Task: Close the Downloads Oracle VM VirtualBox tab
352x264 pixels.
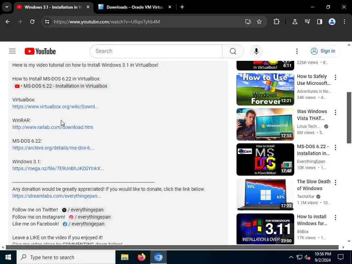Action: (x=170, y=7)
